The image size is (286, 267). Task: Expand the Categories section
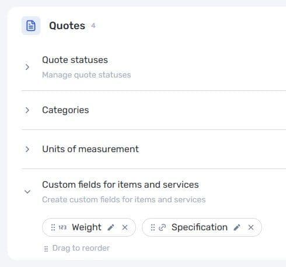click(27, 110)
